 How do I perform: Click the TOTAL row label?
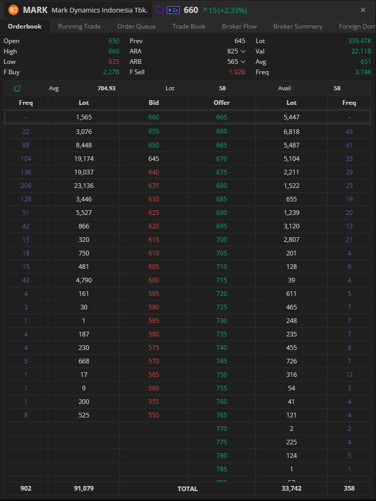point(187,489)
